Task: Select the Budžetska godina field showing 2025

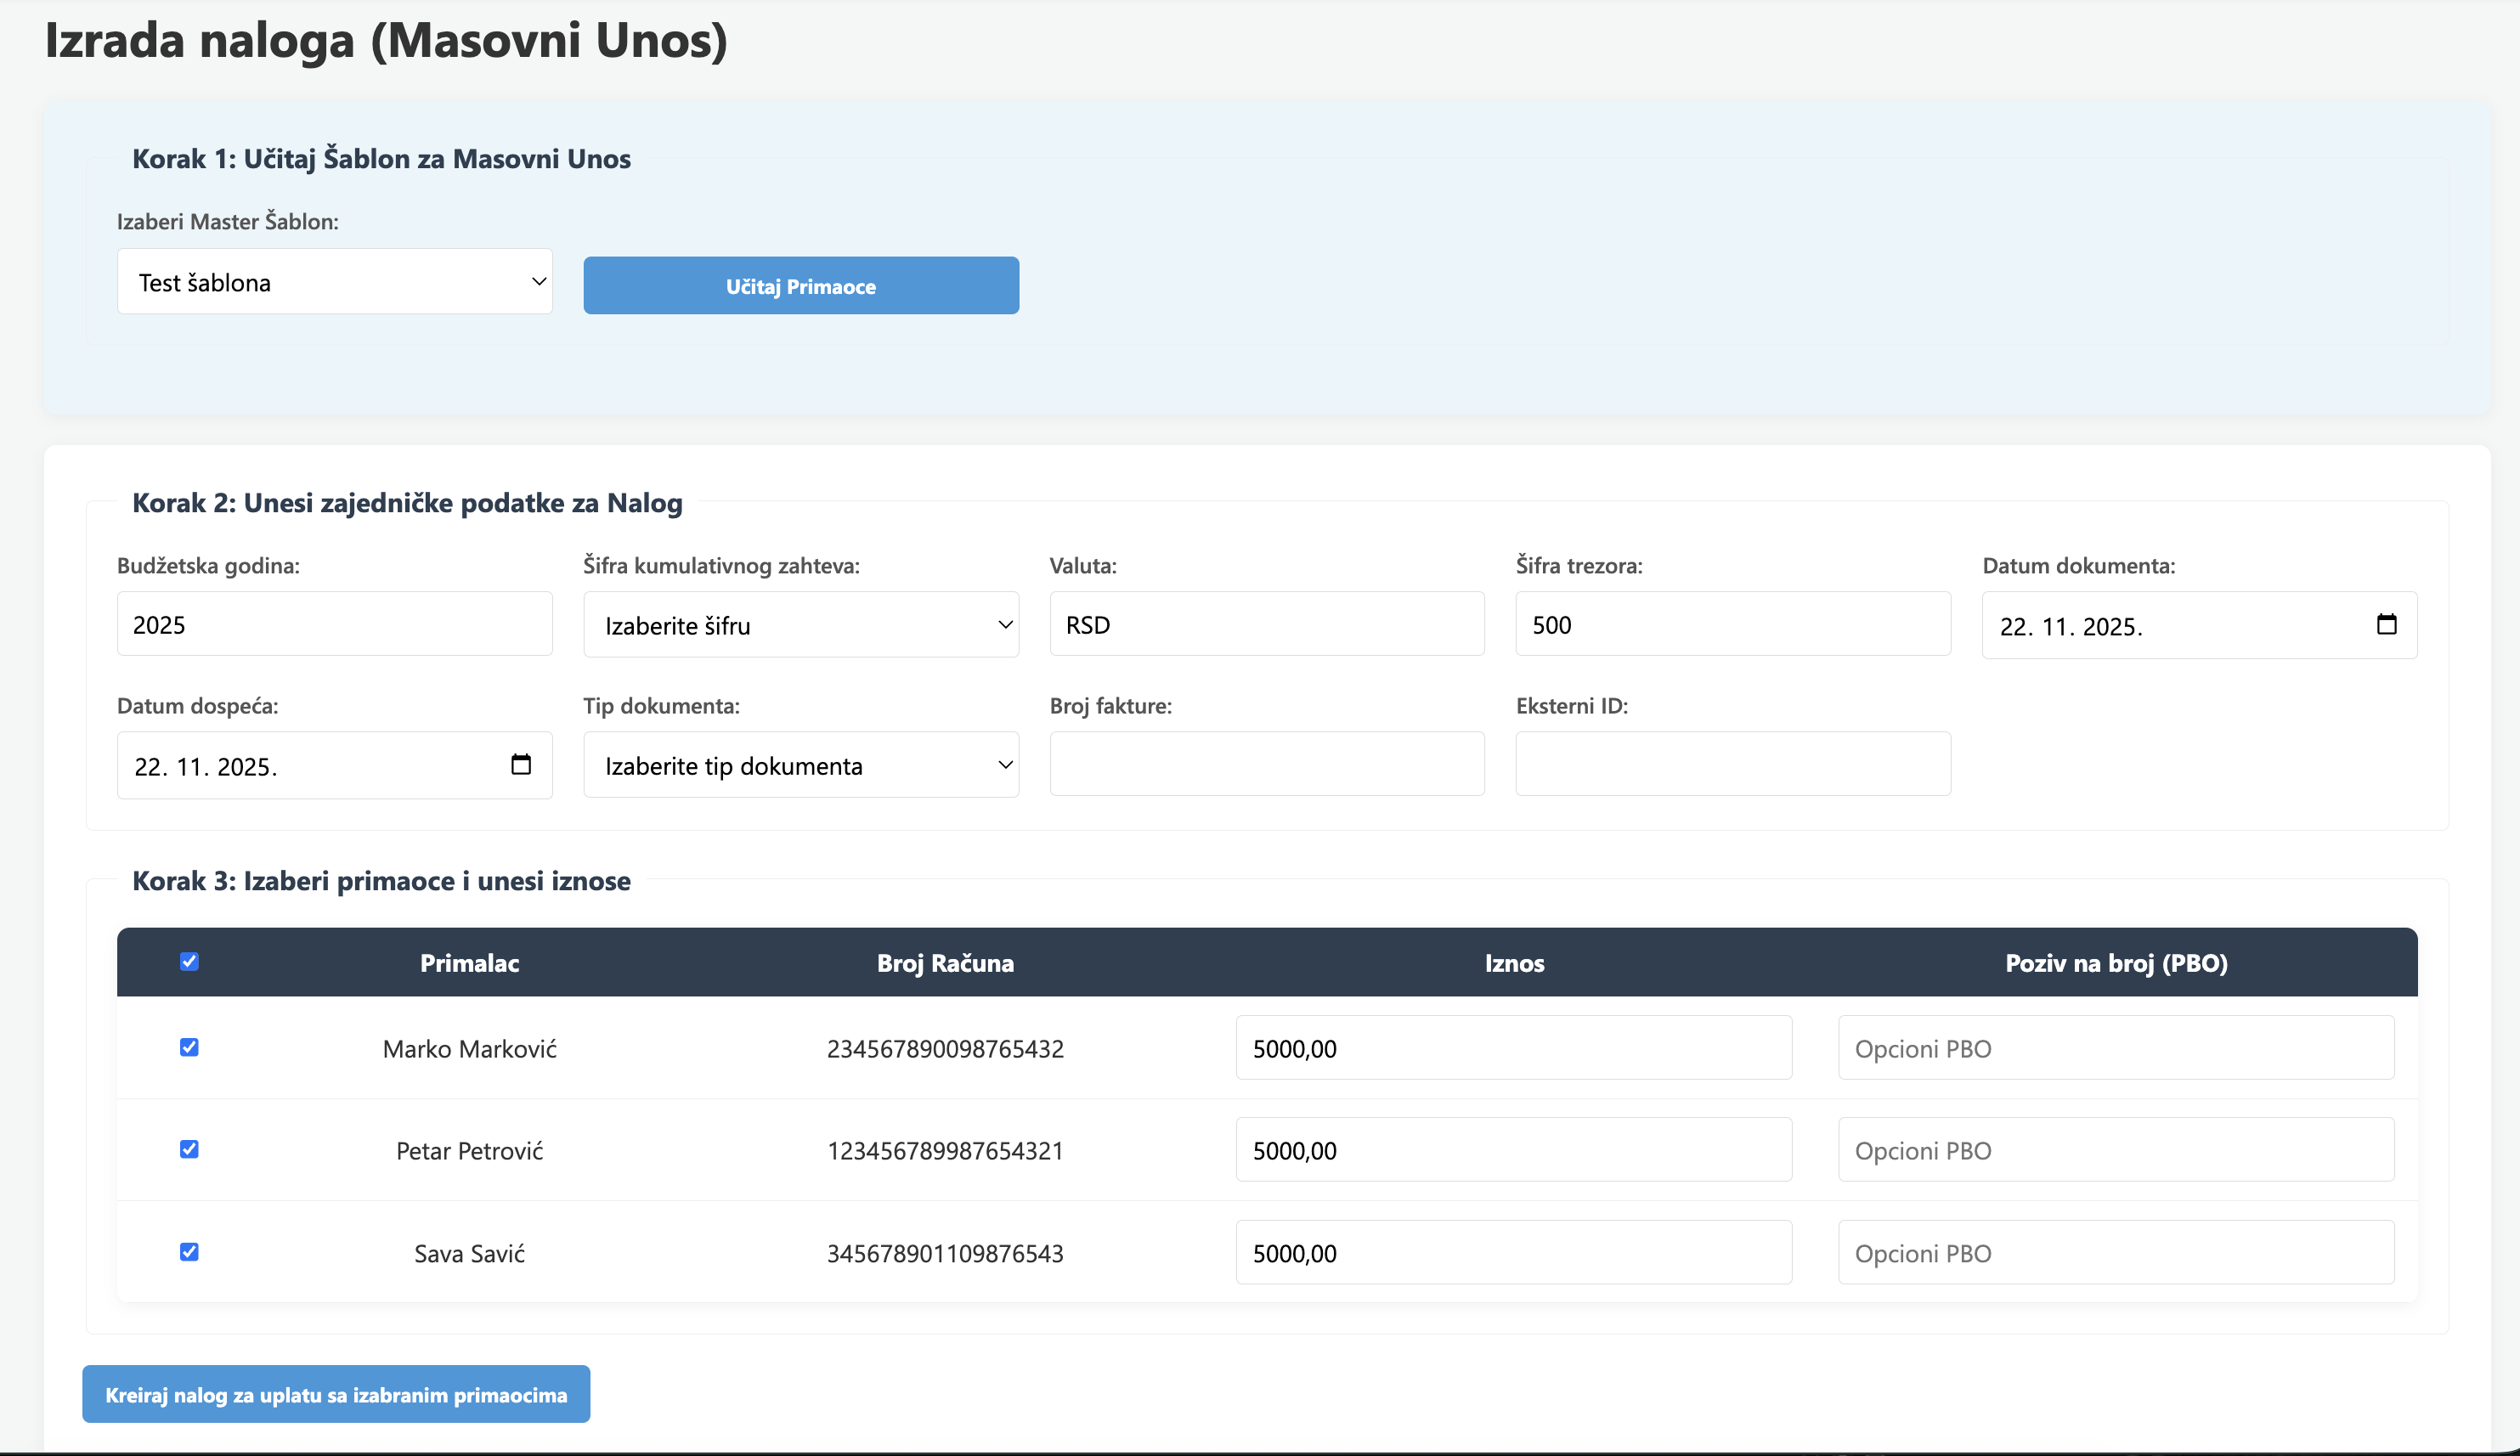Action: click(334, 624)
